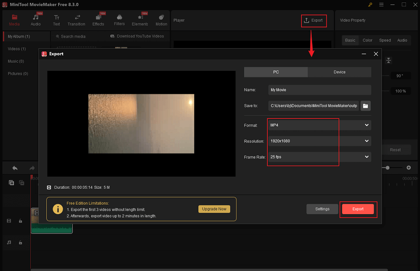Open the Audio library tab
The image size is (420, 271).
[x=36, y=20]
